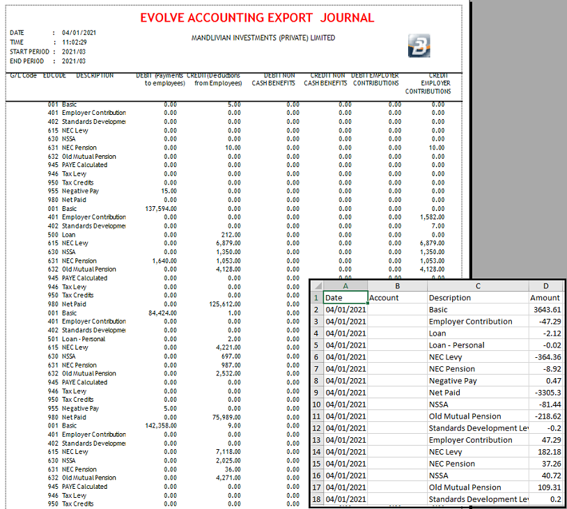This screenshot has height=509, width=567.
Task: Click 'DEBIT NON CASH BENEFITS' column heading
Action: pos(274,79)
